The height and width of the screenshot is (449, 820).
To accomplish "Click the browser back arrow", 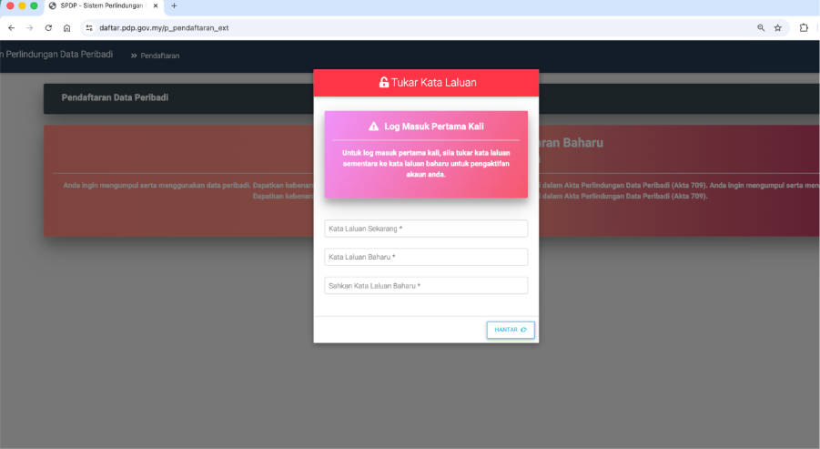I will (x=12, y=27).
